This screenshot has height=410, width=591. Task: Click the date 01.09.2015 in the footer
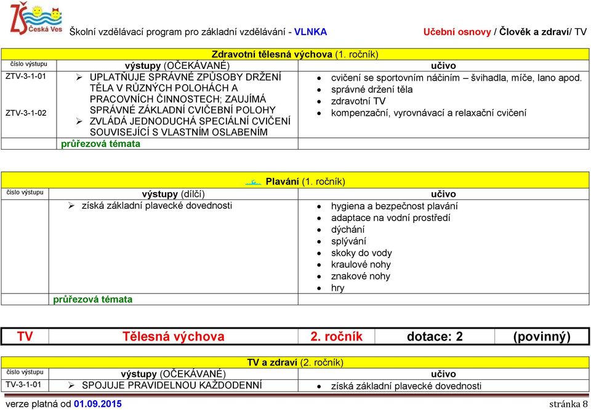click(x=98, y=404)
